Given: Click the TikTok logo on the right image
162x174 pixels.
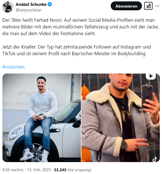Looking at the screenshot, I should tap(155, 159).
